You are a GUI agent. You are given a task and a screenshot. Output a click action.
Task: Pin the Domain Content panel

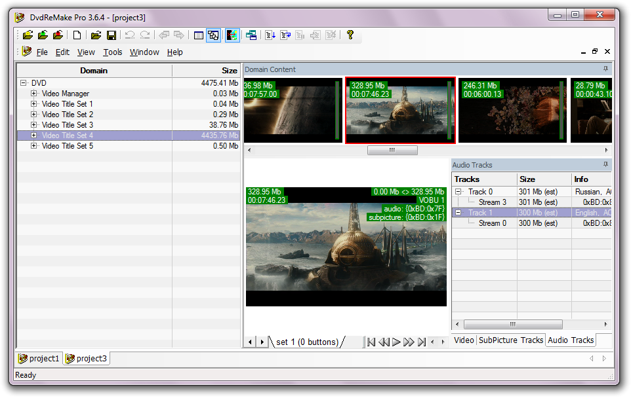click(606, 69)
